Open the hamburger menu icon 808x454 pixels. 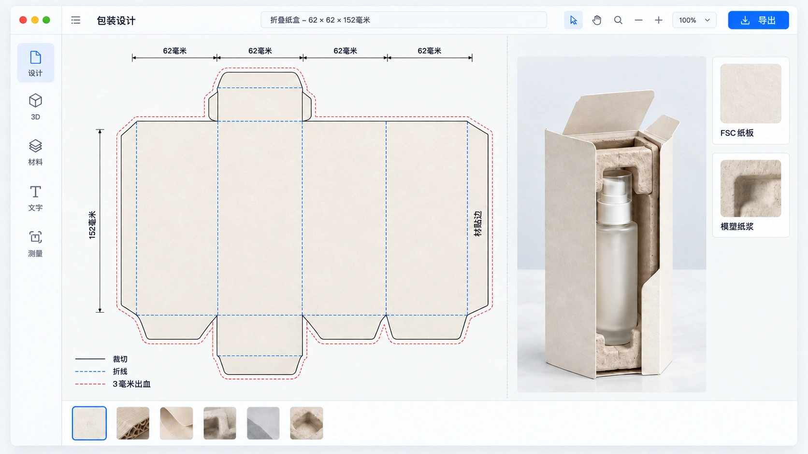pos(76,20)
